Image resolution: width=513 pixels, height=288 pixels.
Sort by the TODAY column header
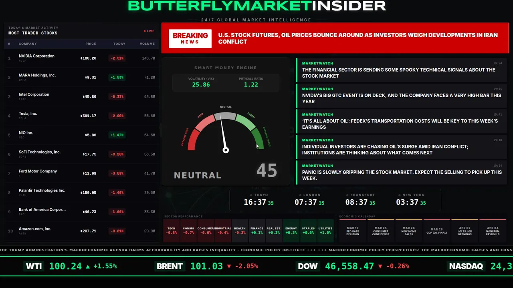(119, 44)
